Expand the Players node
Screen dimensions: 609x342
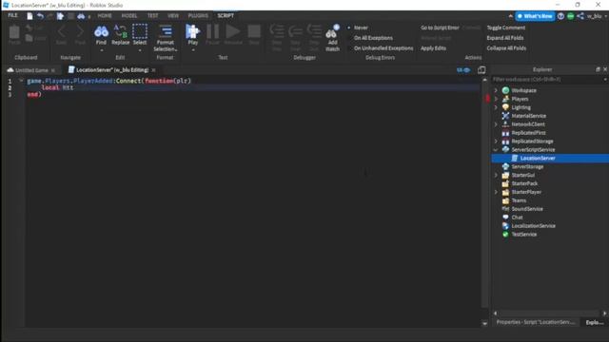pyautogui.click(x=496, y=99)
